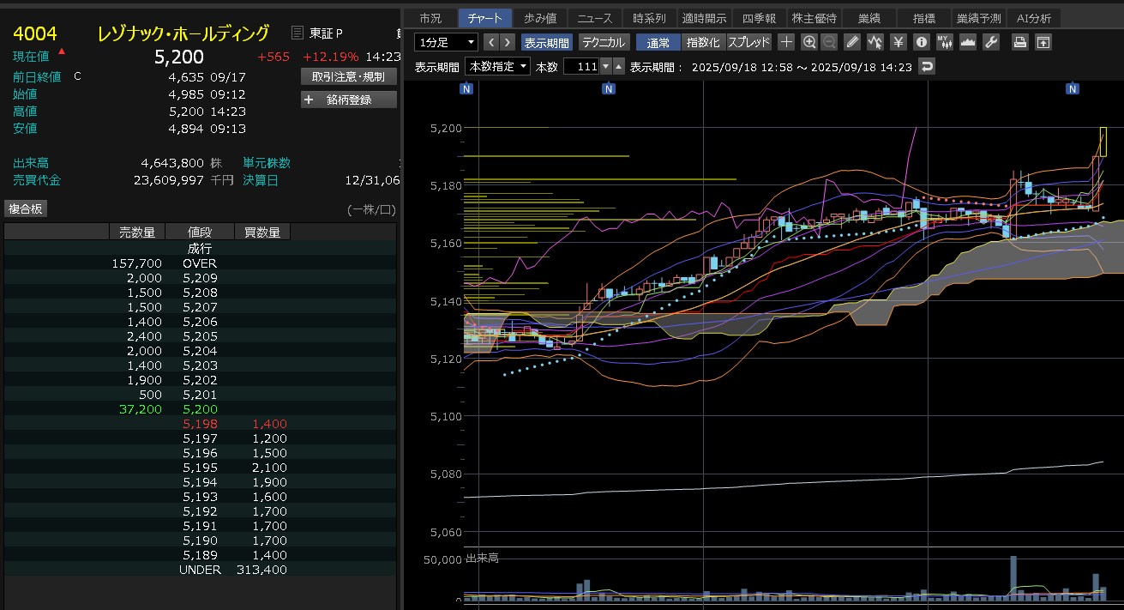Click the 5,200 best ask price

200,409
